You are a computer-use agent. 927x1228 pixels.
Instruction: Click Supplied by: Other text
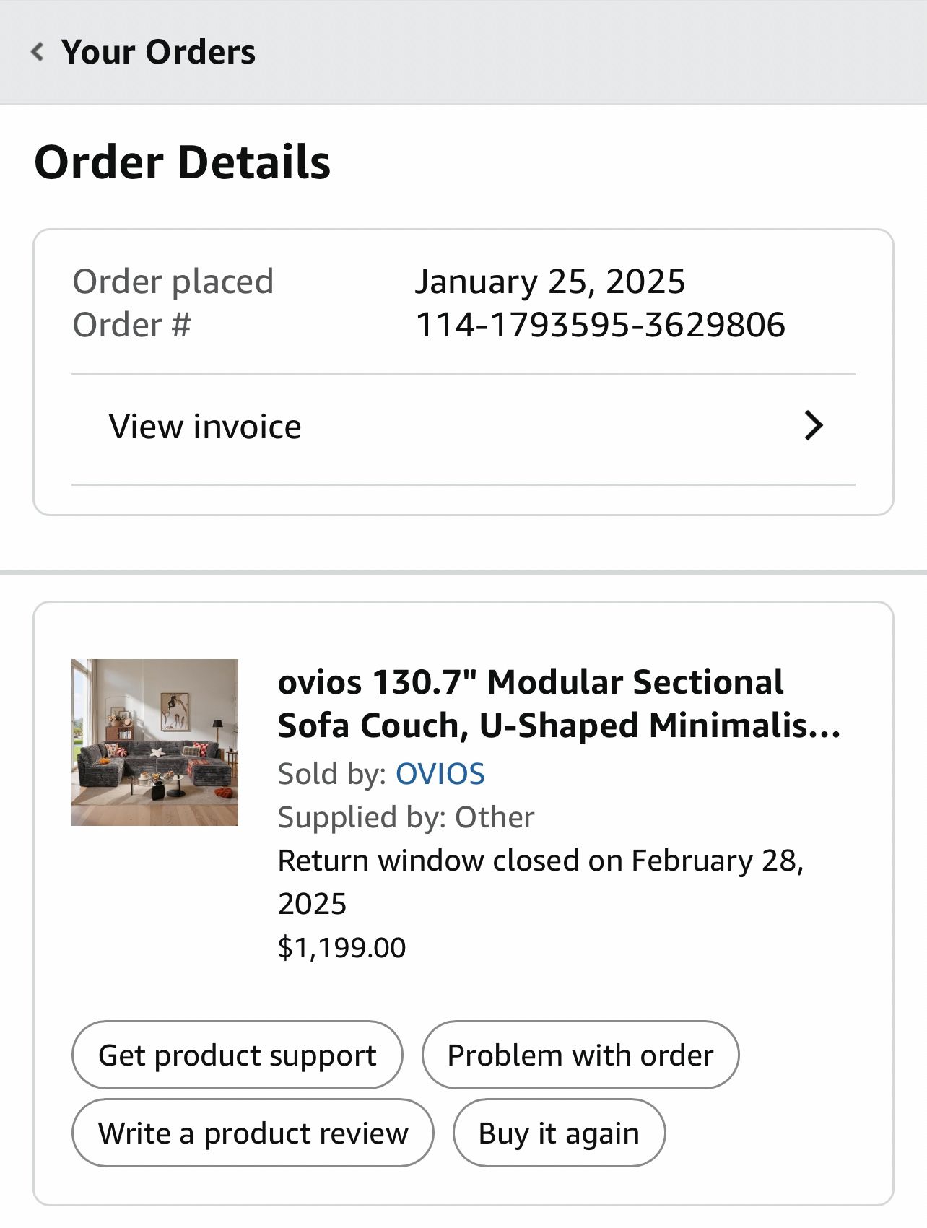(x=406, y=817)
